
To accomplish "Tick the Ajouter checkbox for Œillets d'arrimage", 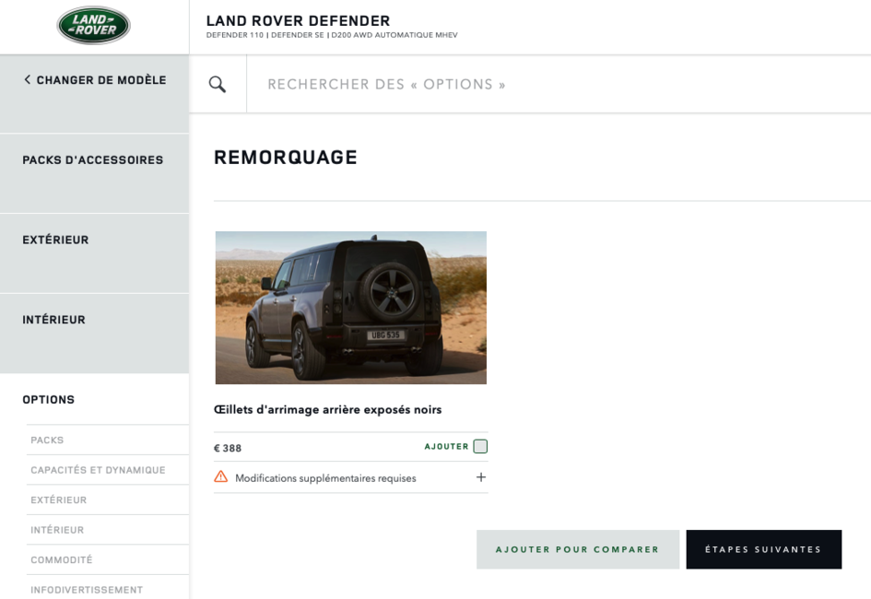I will (x=480, y=446).
